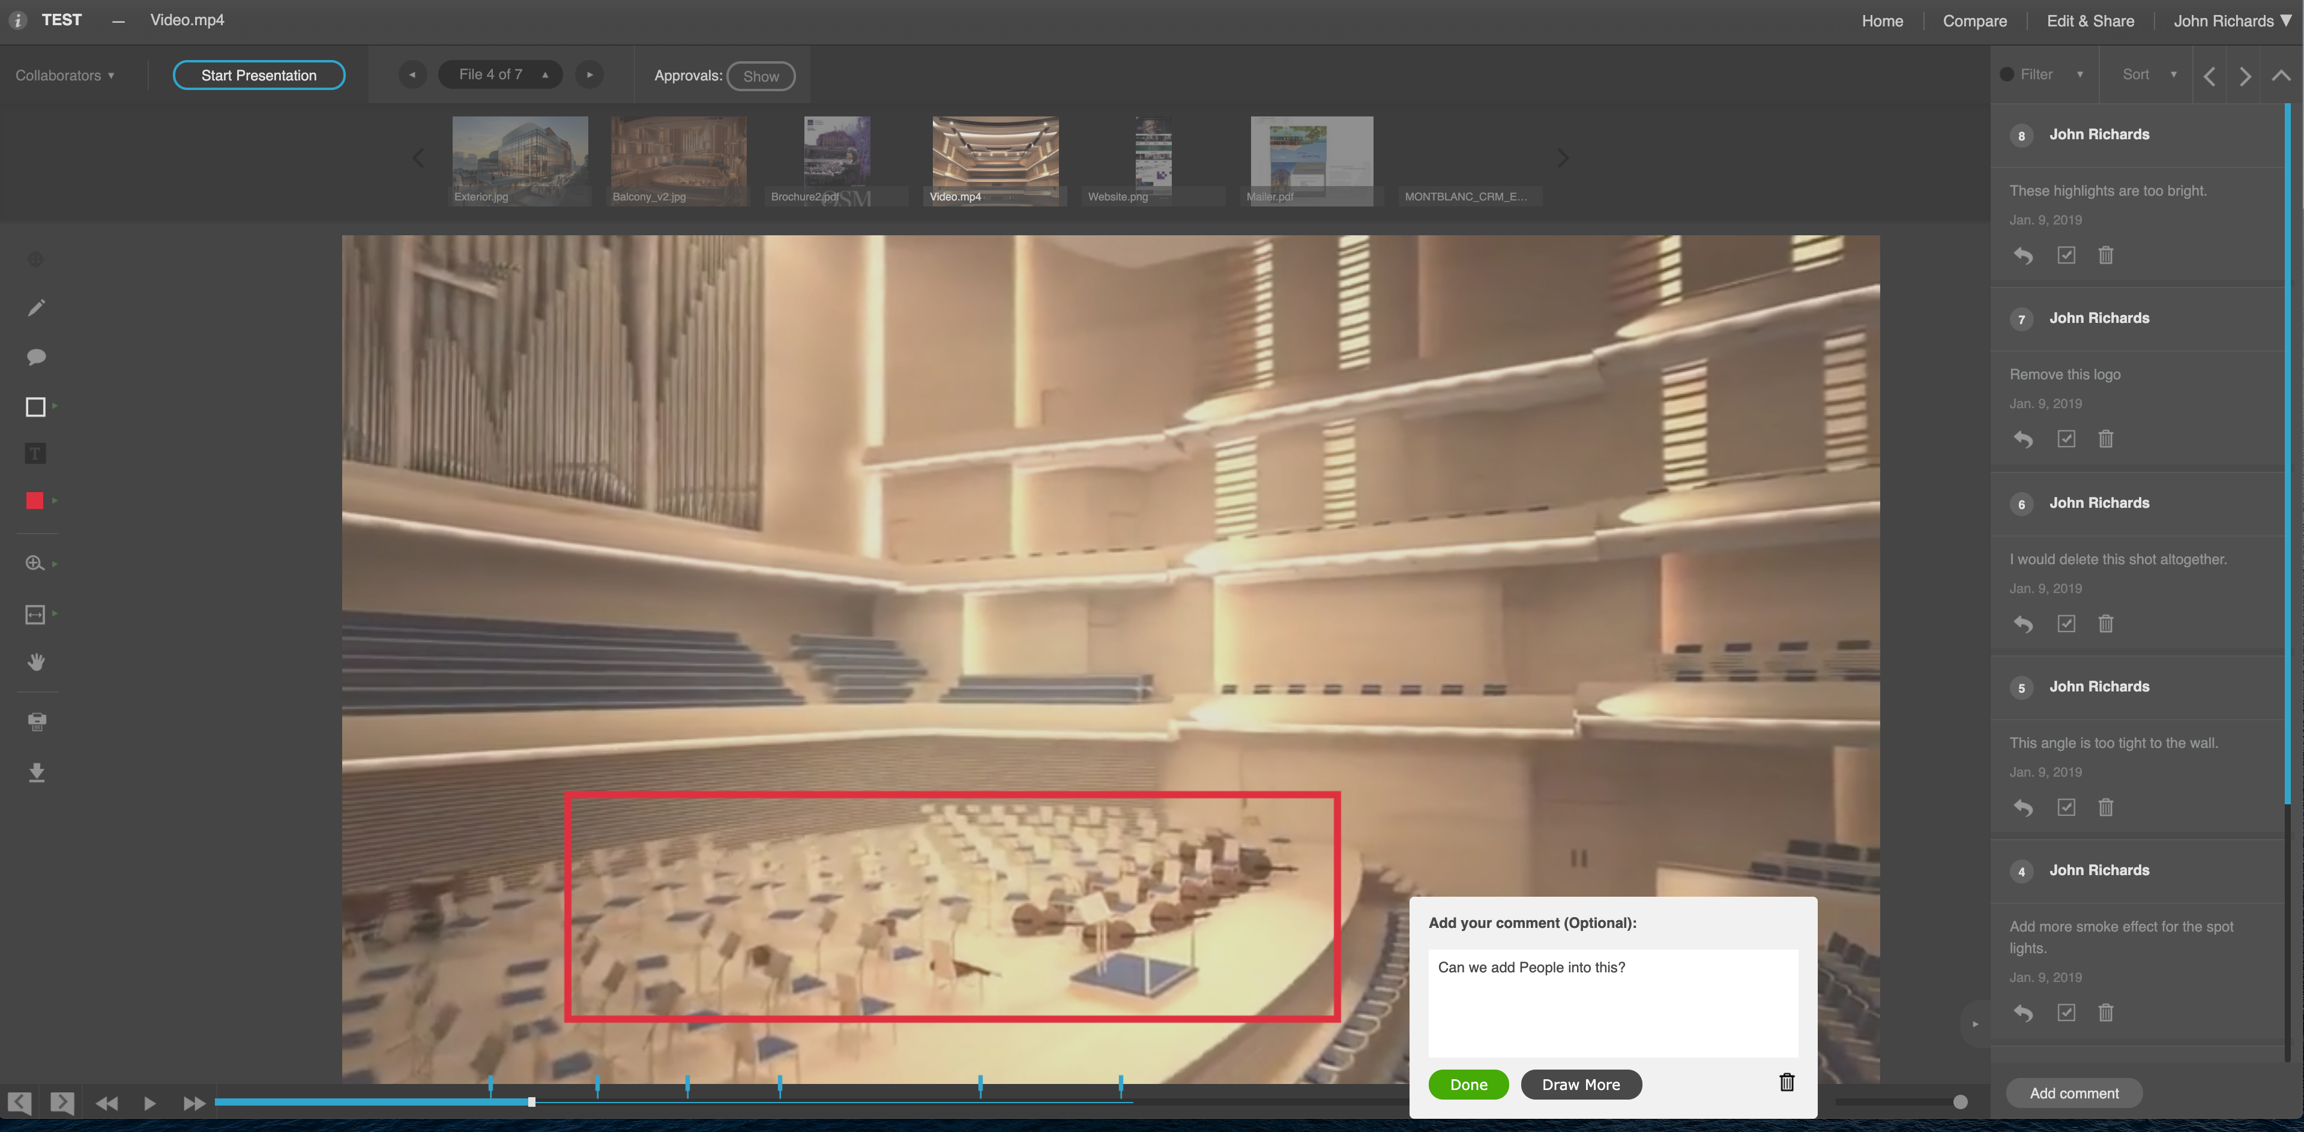Screen dimensions: 2304x1132
Task: Select the Text tool icon
Action: (36, 453)
